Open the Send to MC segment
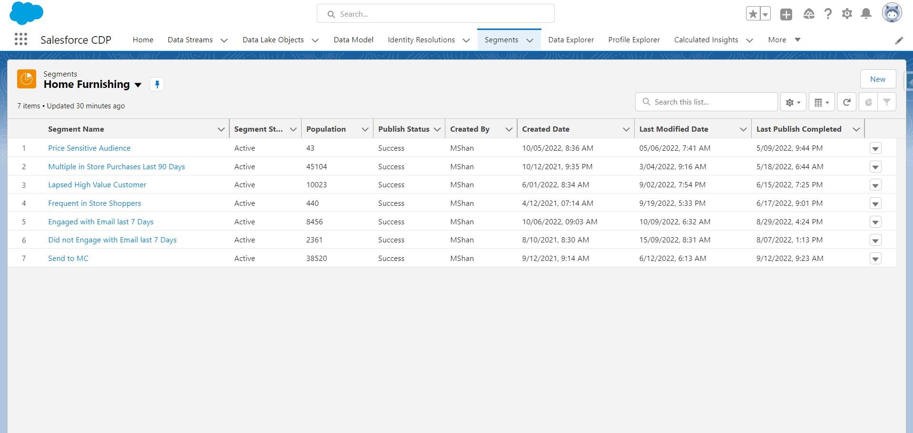Screen dimensions: 913x433 tap(68, 259)
